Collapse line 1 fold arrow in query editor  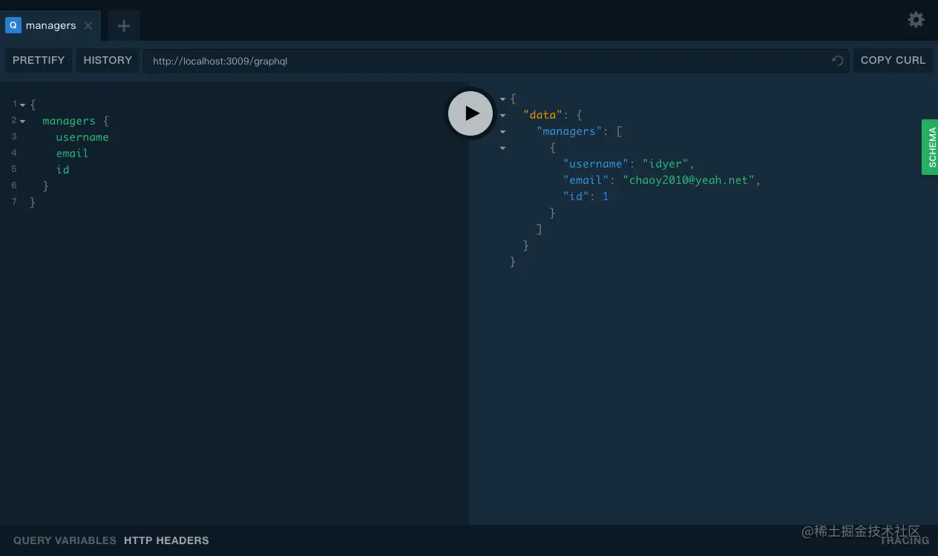22,105
